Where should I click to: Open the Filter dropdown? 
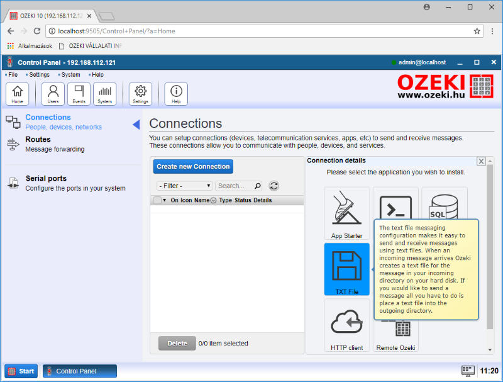(x=184, y=186)
